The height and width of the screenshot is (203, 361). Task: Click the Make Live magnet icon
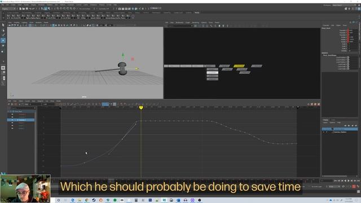pos(74,8)
